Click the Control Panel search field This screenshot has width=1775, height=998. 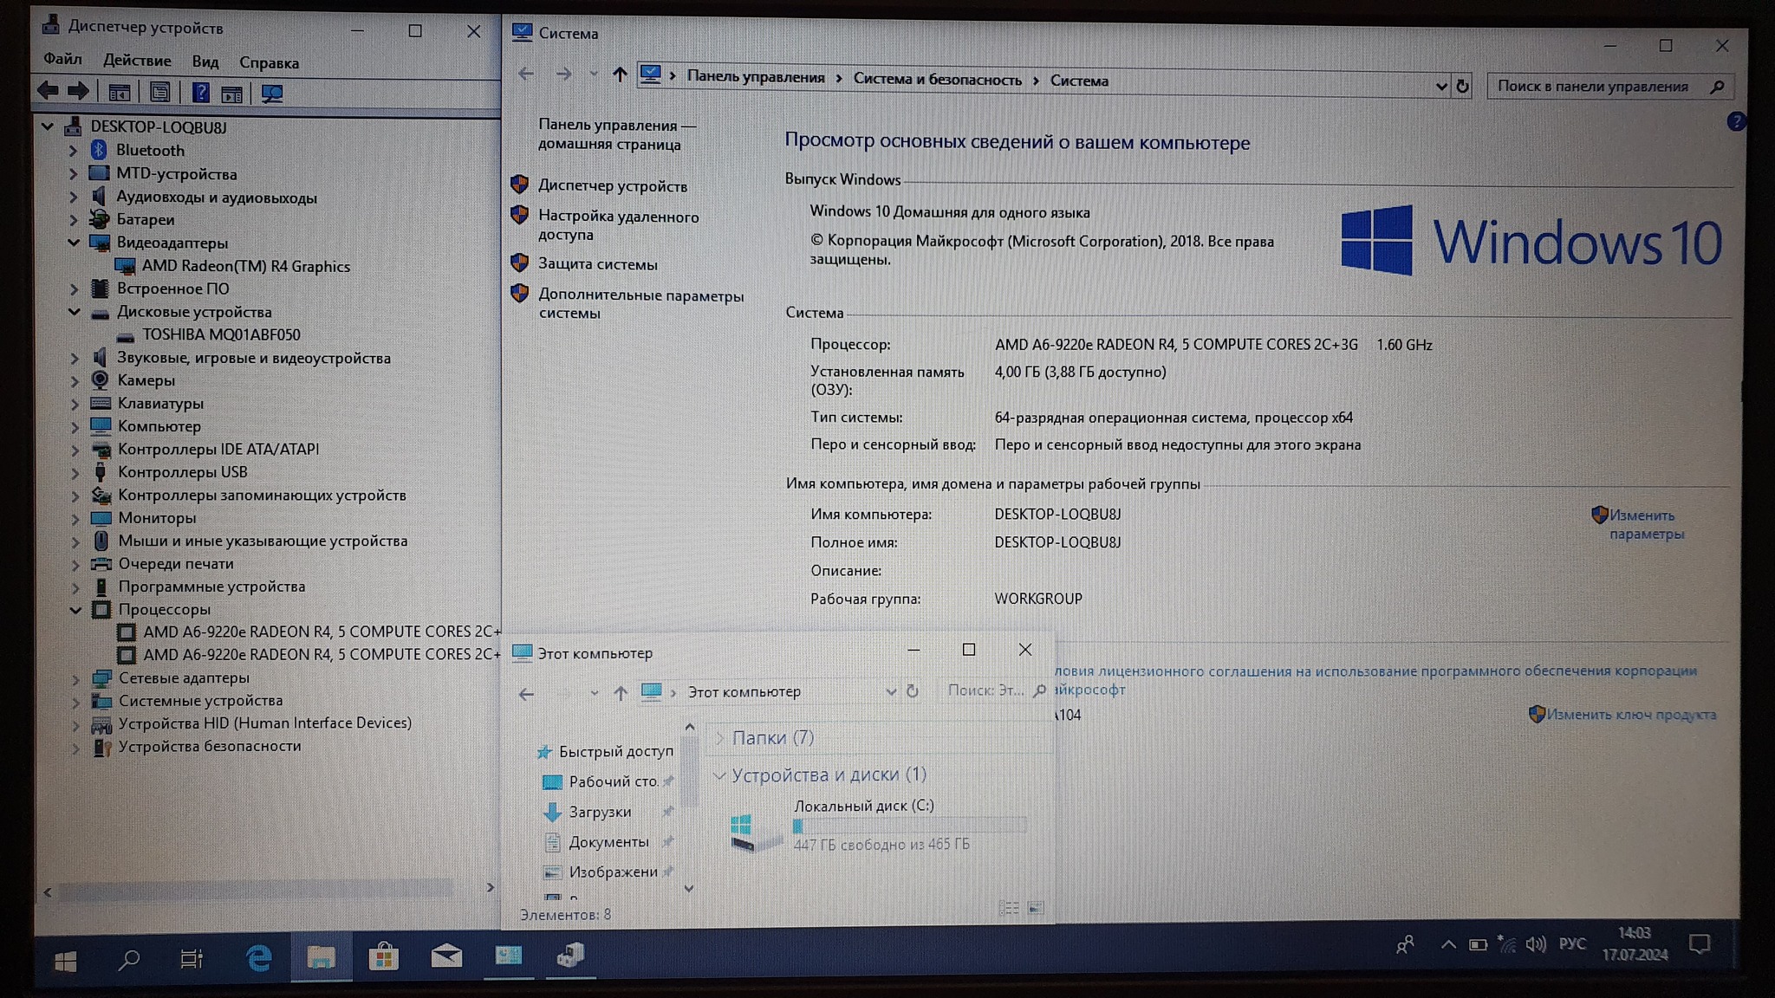pyautogui.click(x=1595, y=86)
